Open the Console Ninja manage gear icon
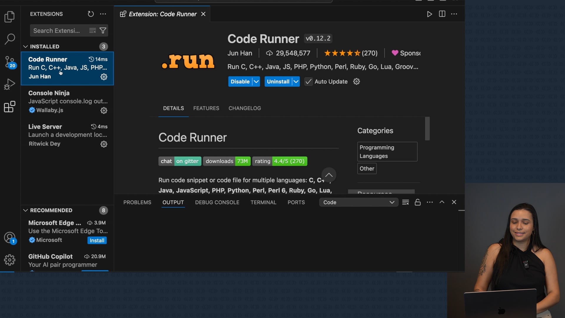565x318 pixels. pyautogui.click(x=104, y=110)
